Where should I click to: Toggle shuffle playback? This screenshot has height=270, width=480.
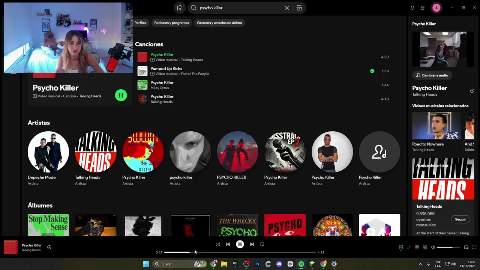tap(218, 244)
